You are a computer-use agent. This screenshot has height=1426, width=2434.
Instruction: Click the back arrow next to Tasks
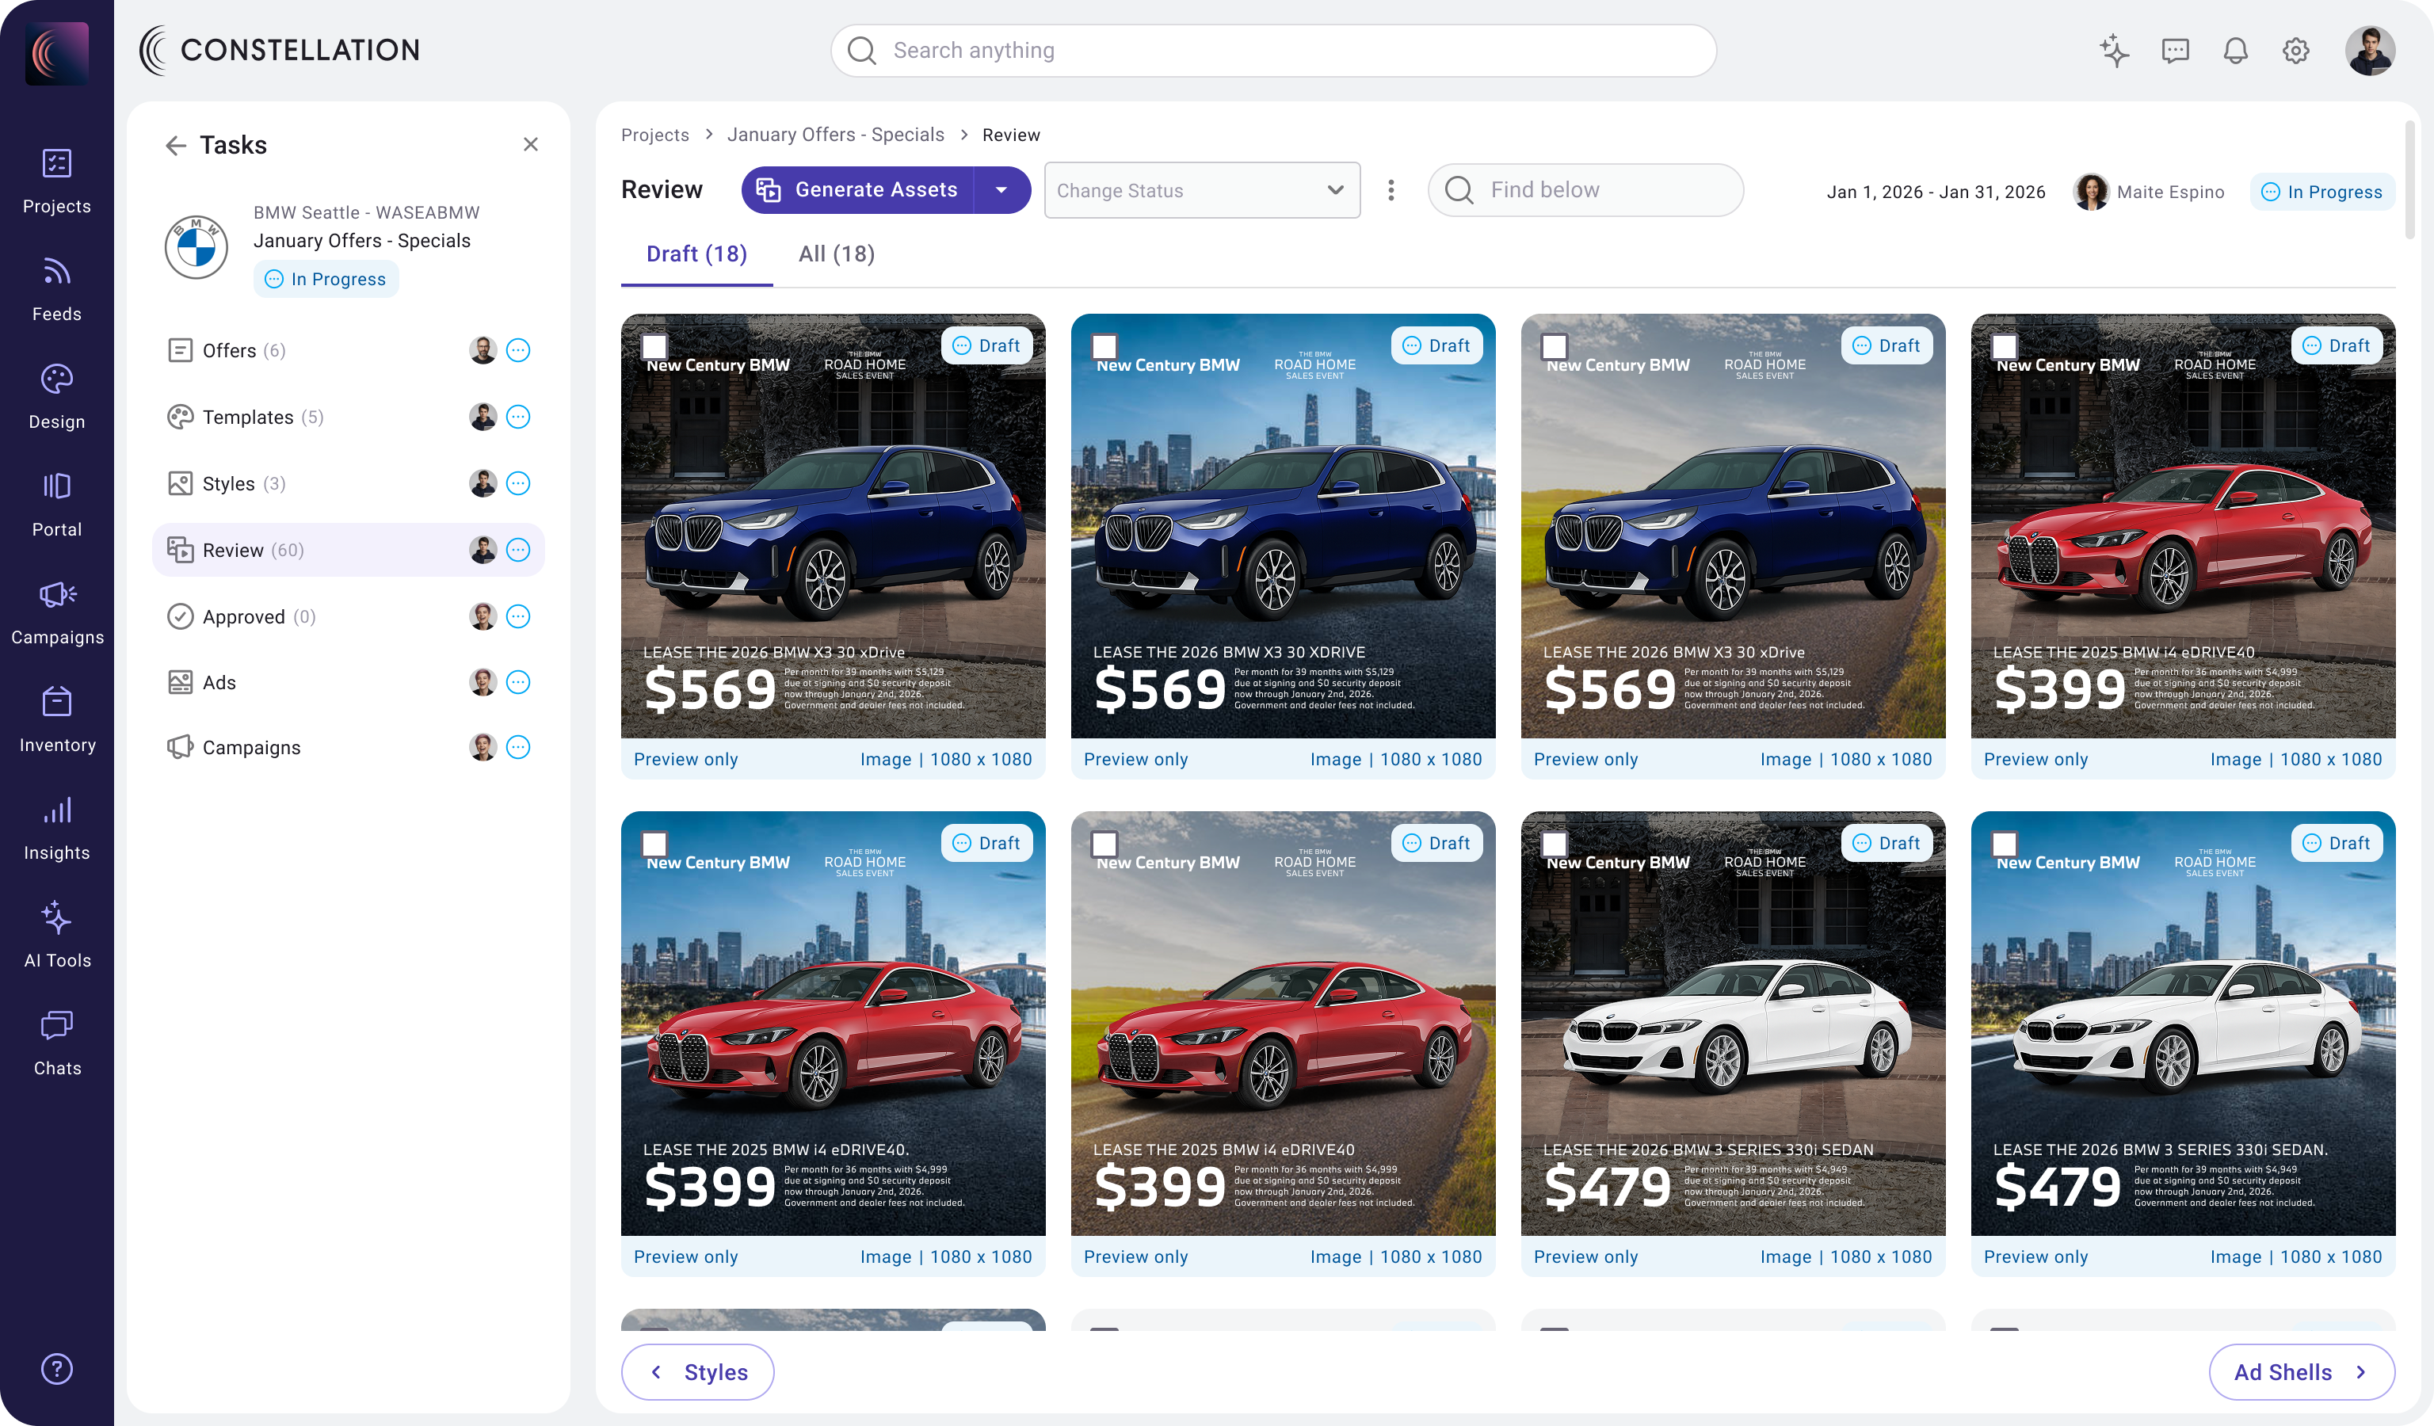pyautogui.click(x=176, y=146)
